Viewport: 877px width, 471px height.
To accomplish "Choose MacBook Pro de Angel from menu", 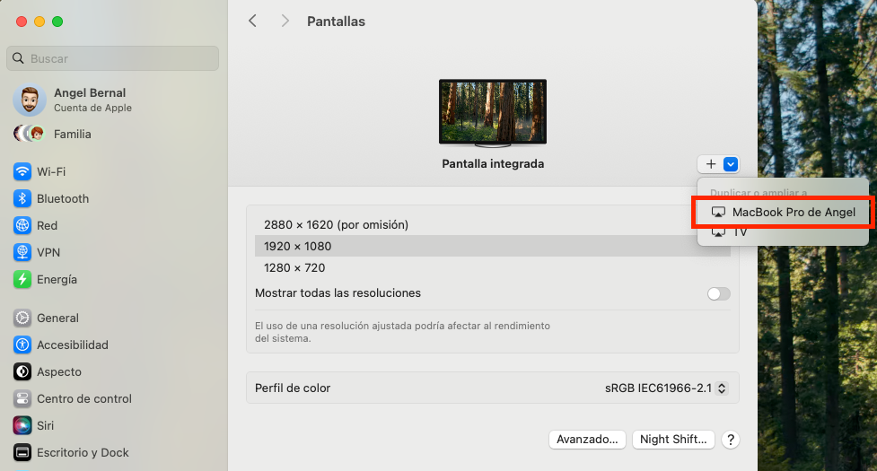I will pos(782,212).
